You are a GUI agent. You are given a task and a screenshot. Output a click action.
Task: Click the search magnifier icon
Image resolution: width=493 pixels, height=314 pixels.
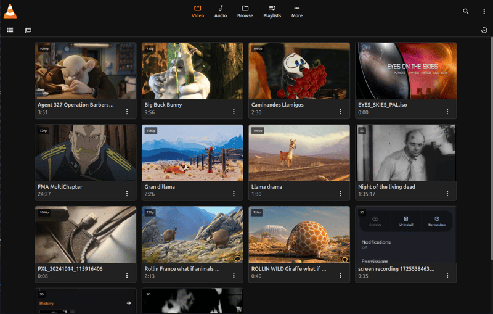466,11
